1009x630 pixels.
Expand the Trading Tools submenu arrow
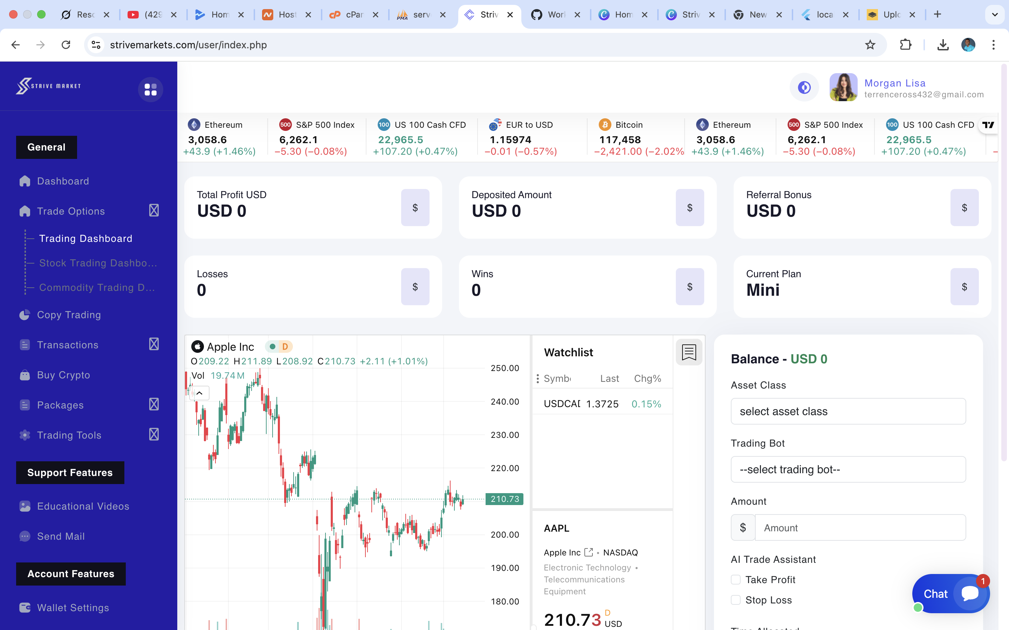coord(154,435)
